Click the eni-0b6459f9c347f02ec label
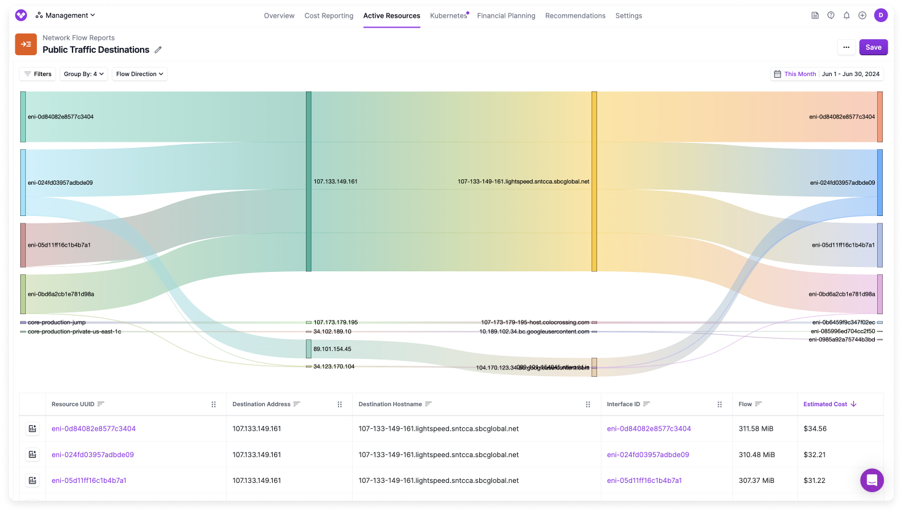Image resolution: width=903 pixels, height=513 pixels. tap(843, 322)
